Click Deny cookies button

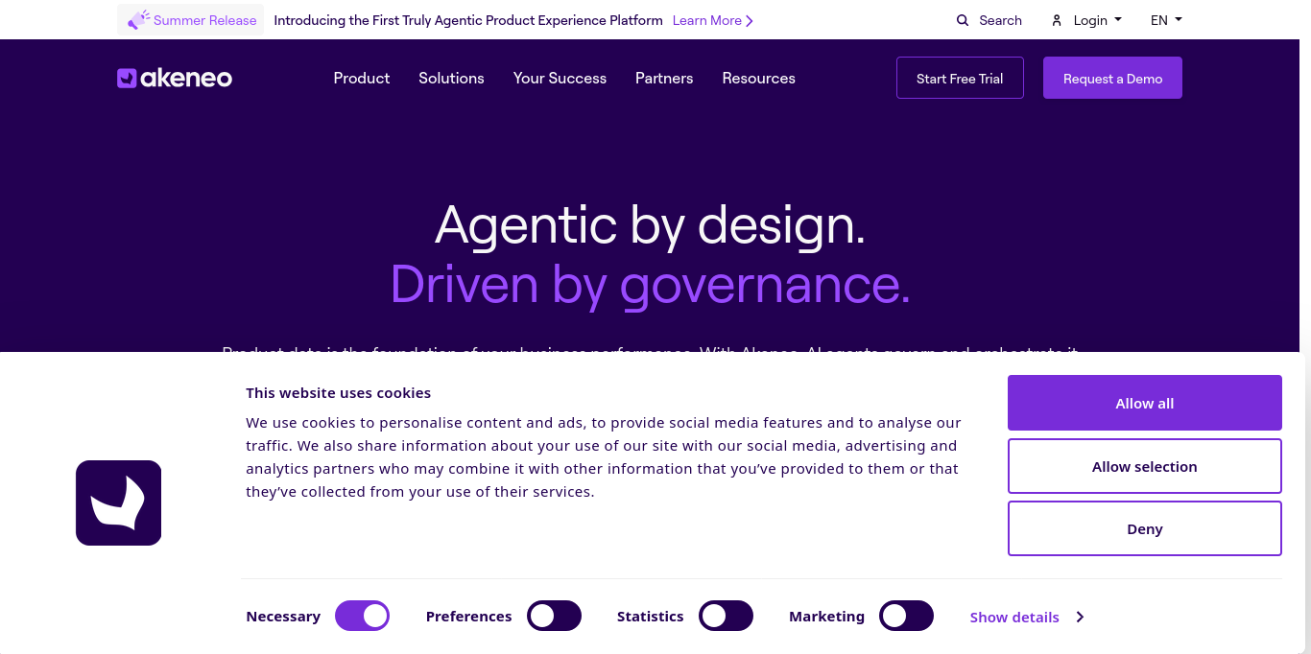tap(1144, 528)
